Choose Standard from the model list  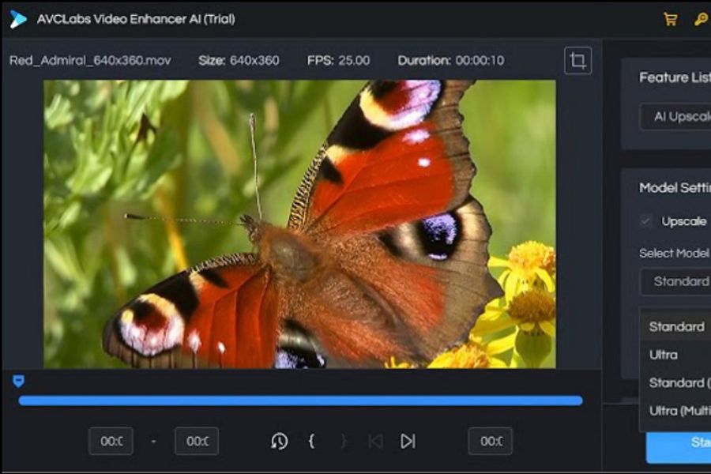[x=676, y=326]
